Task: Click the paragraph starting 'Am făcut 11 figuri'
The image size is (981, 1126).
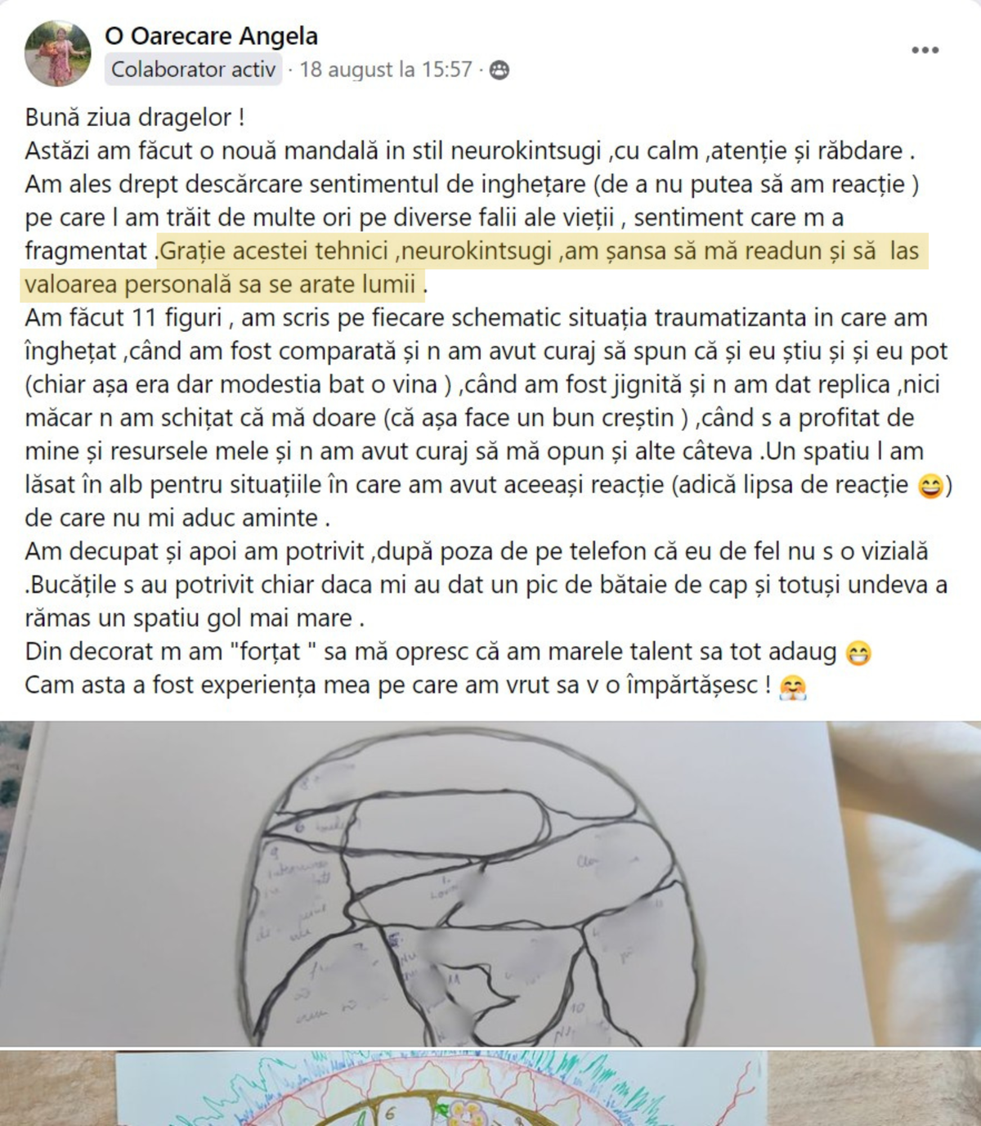Action: [487, 417]
